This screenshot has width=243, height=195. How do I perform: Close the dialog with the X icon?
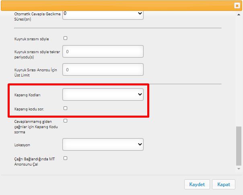(x=237, y=6)
